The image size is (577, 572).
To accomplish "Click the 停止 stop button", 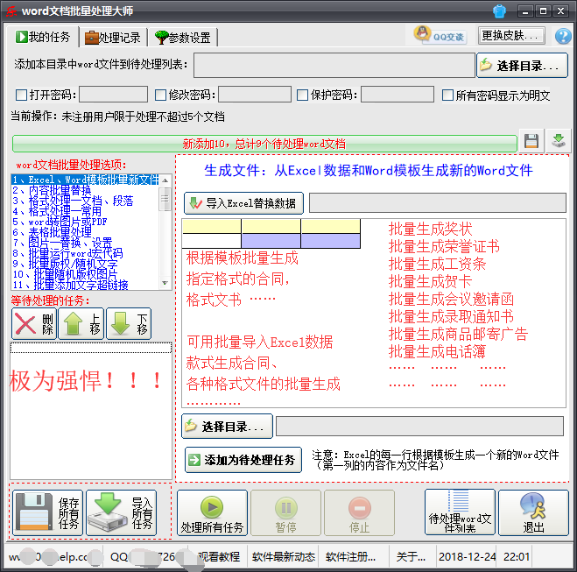I will [360, 513].
